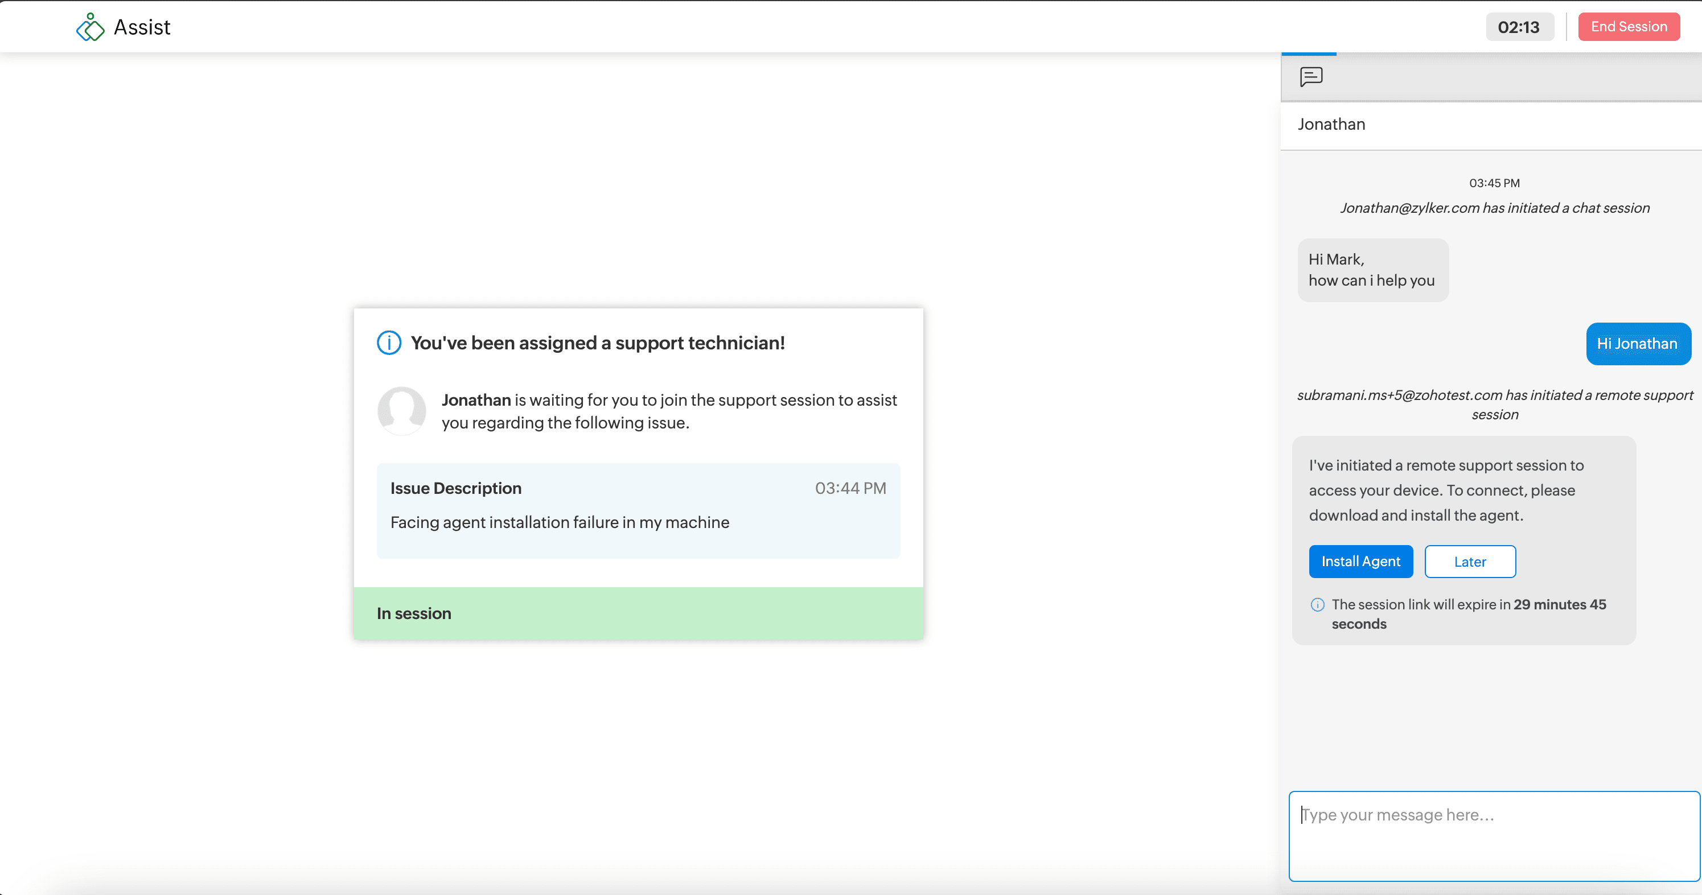Select the Jonathan header in the chat panel
Image resolution: width=1702 pixels, height=895 pixels.
tap(1331, 124)
